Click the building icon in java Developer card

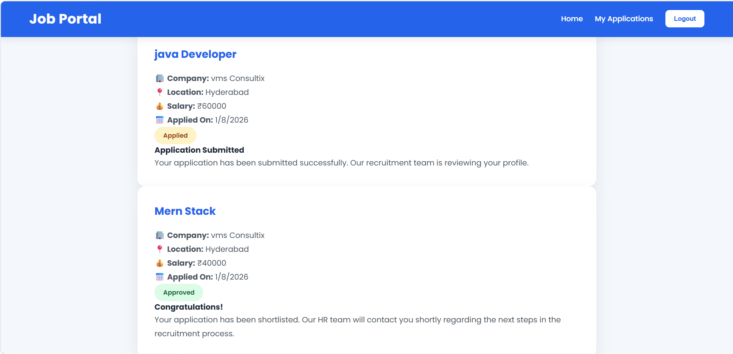[x=159, y=78]
